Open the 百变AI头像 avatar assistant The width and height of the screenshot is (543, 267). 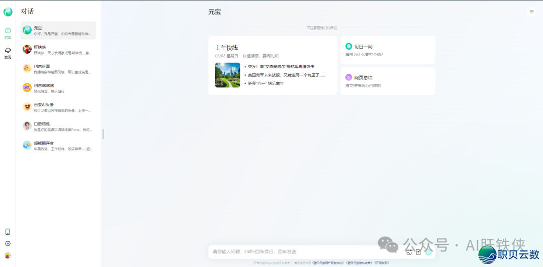click(x=58, y=107)
